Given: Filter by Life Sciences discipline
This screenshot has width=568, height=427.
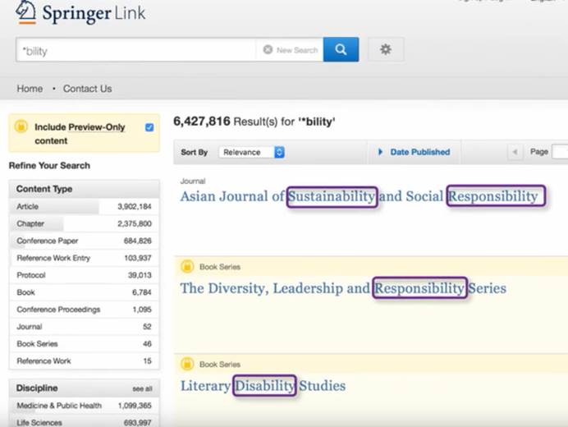Looking at the screenshot, I should pyautogui.click(x=84, y=422).
